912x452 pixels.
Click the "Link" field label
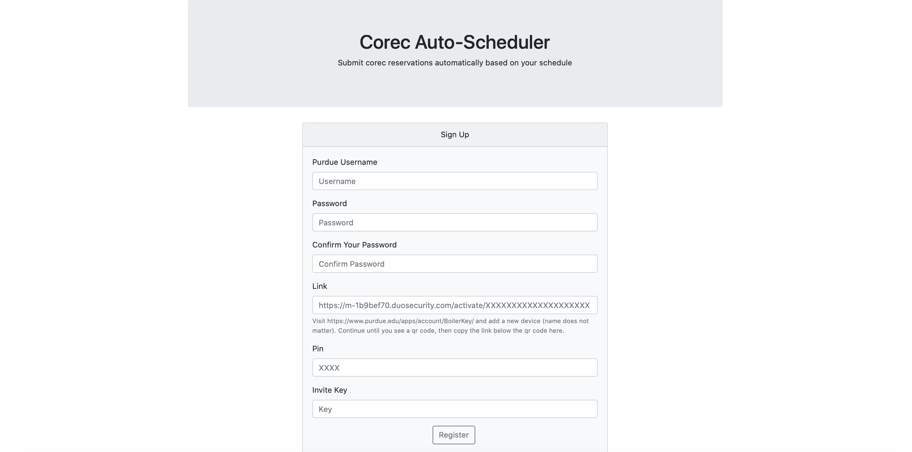[319, 286]
